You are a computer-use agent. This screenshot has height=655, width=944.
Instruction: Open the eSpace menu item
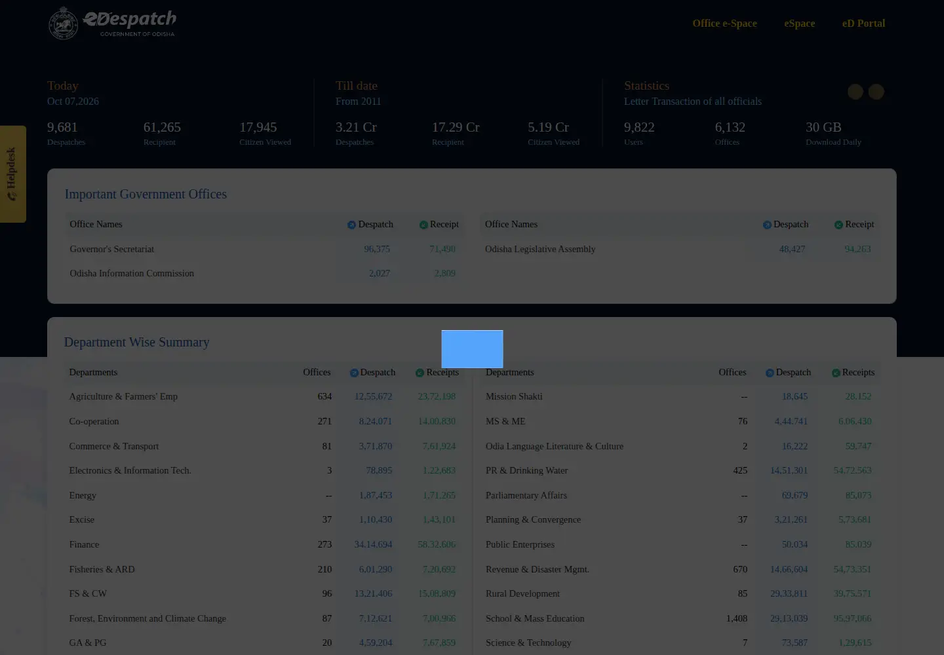click(799, 24)
